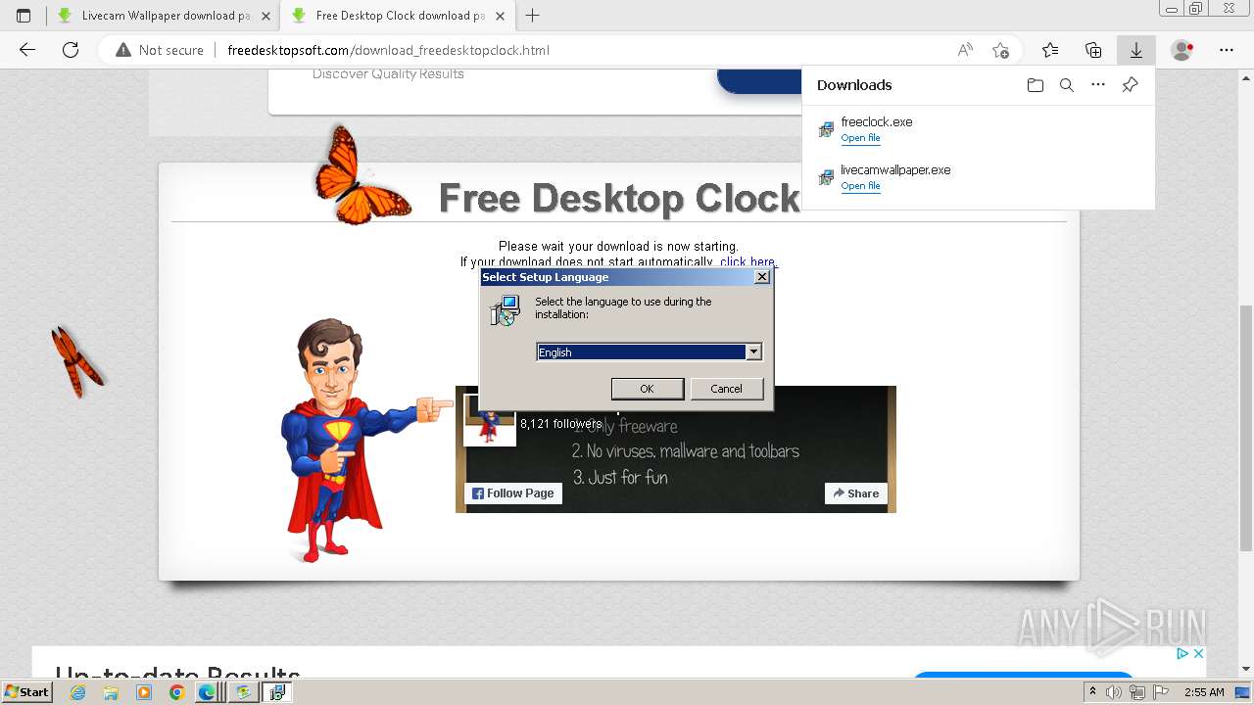Click OK in Select Setup Language dialog
This screenshot has width=1254, height=705.
point(648,389)
